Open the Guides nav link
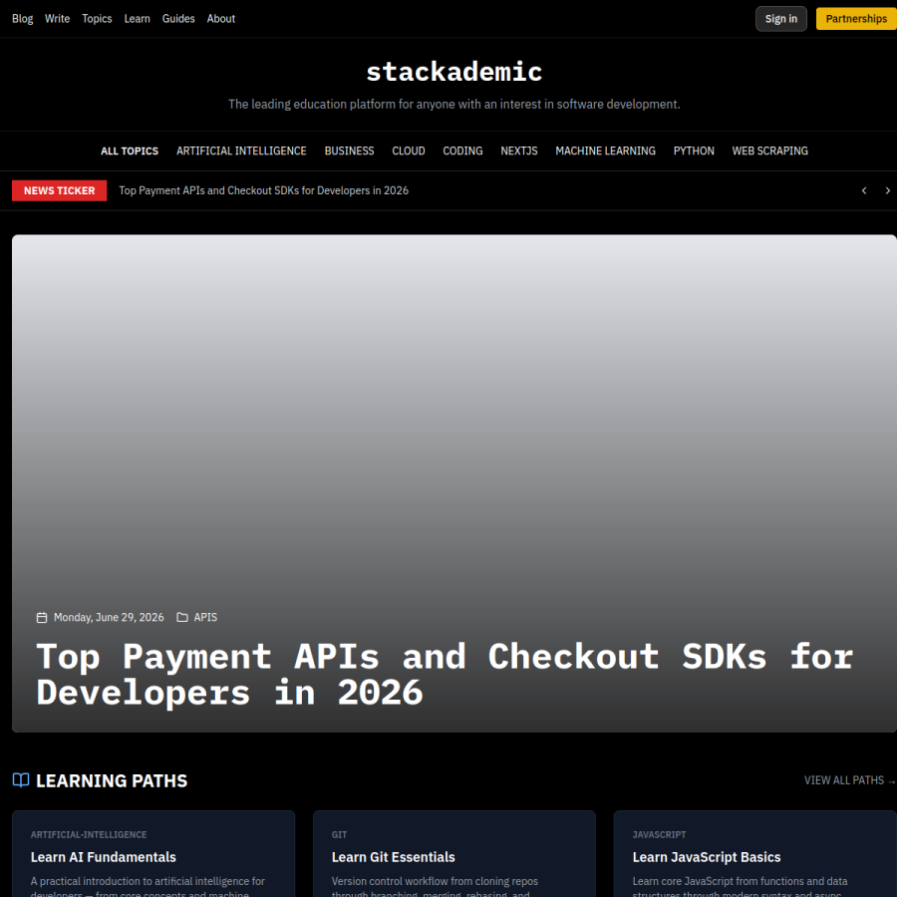Screen dimensions: 897x897 point(178,19)
